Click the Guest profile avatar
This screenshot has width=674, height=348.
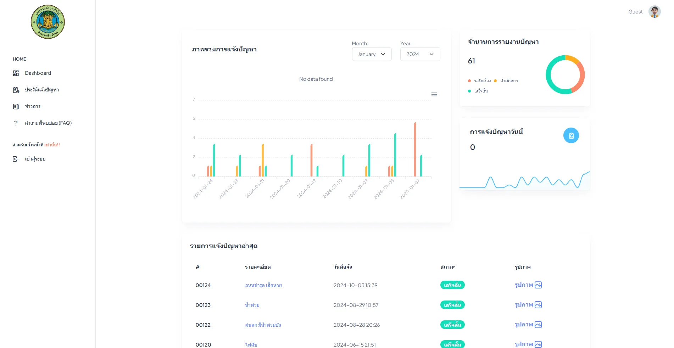pos(654,12)
